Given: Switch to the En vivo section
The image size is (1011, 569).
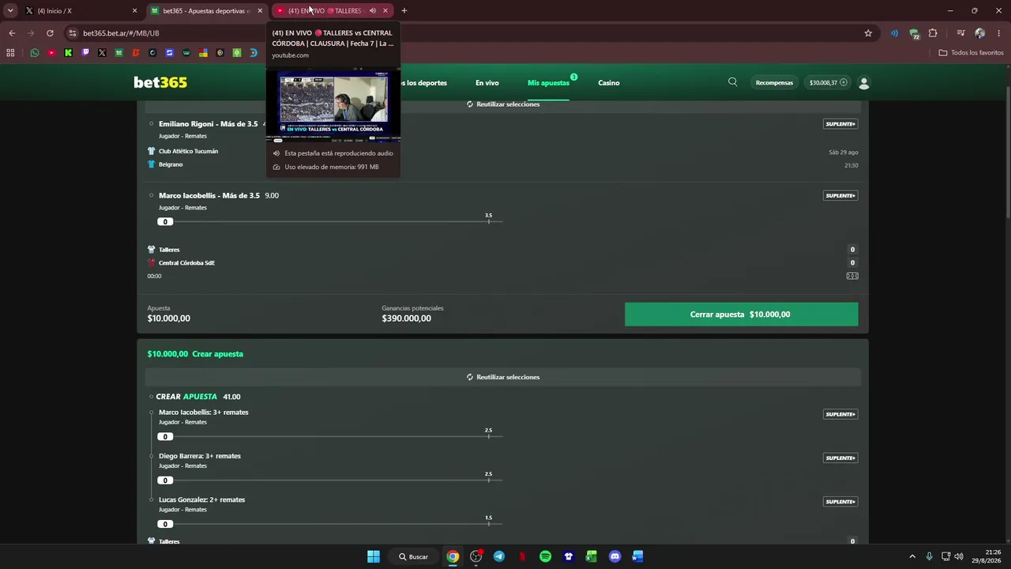Looking at the screenshot, I should (487, 83).
